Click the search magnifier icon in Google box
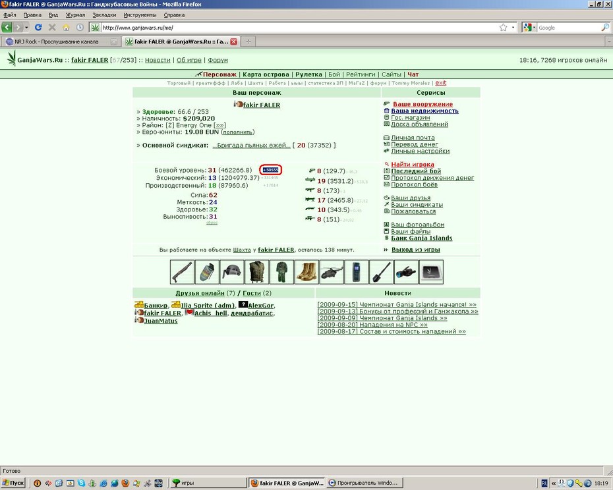 [605, 28]
